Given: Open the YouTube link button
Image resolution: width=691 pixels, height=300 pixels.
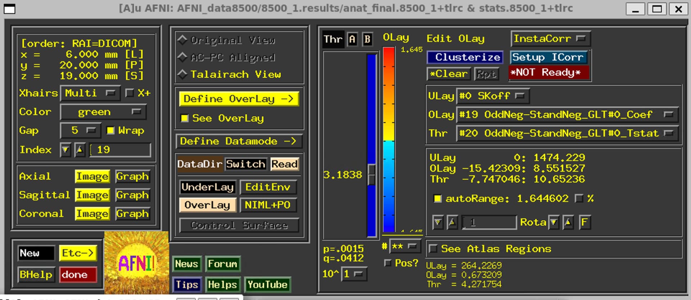Looking at the screenshot, I should pyautogui.click(x=267, y=285).
